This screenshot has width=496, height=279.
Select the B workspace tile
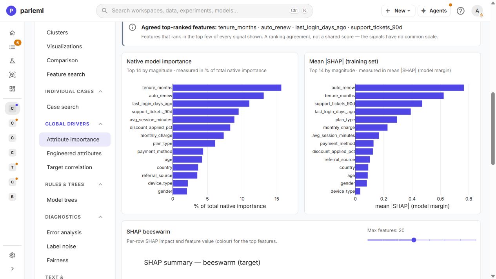tap(12, 197)
